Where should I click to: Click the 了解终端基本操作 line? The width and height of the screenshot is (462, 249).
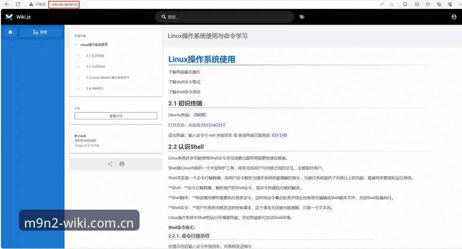click(x=184, y=72)
